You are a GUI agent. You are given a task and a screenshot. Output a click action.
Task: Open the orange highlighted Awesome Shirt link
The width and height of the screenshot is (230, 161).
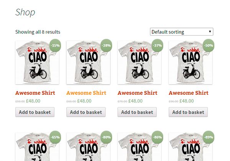click(86, 93)
